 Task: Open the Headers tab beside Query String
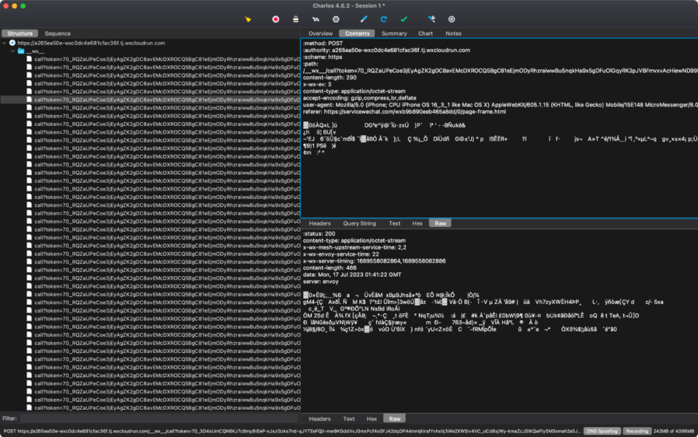pyautogui.click(x=320, y=223)
